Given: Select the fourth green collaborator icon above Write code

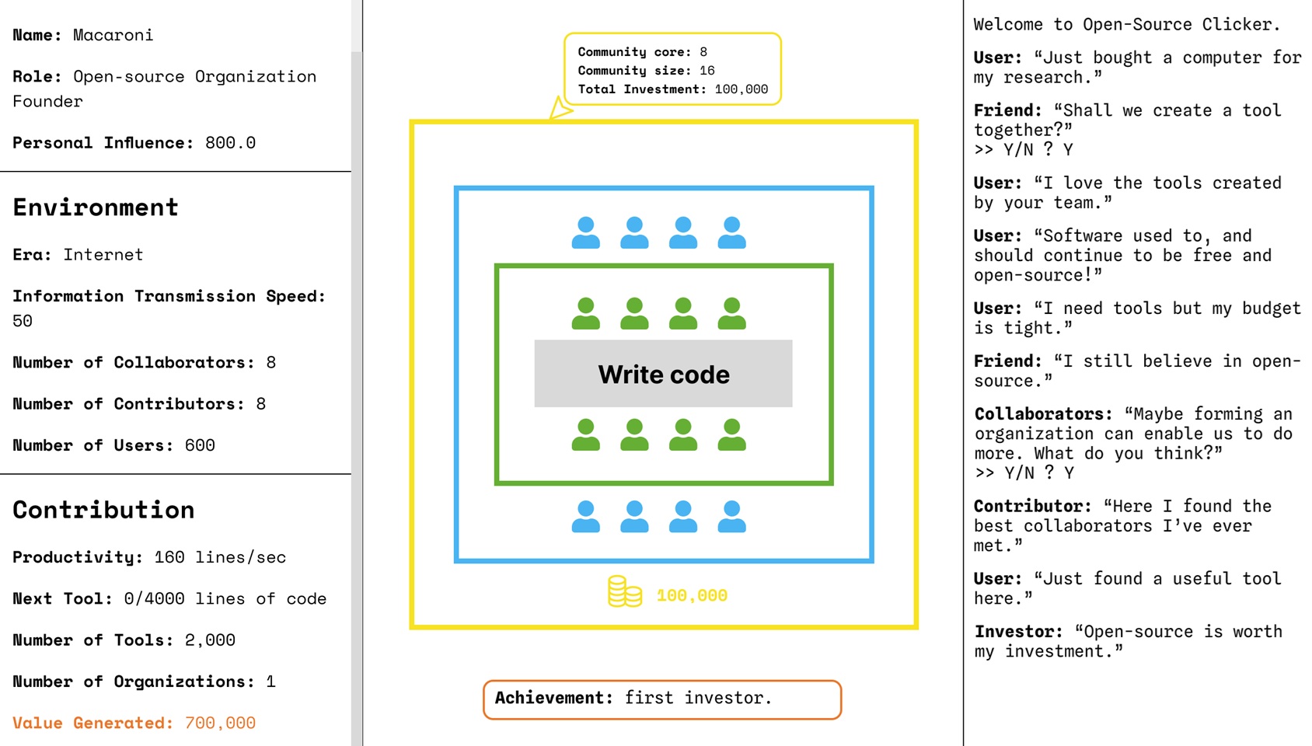Looking at the screenshot, I should 731,314.
